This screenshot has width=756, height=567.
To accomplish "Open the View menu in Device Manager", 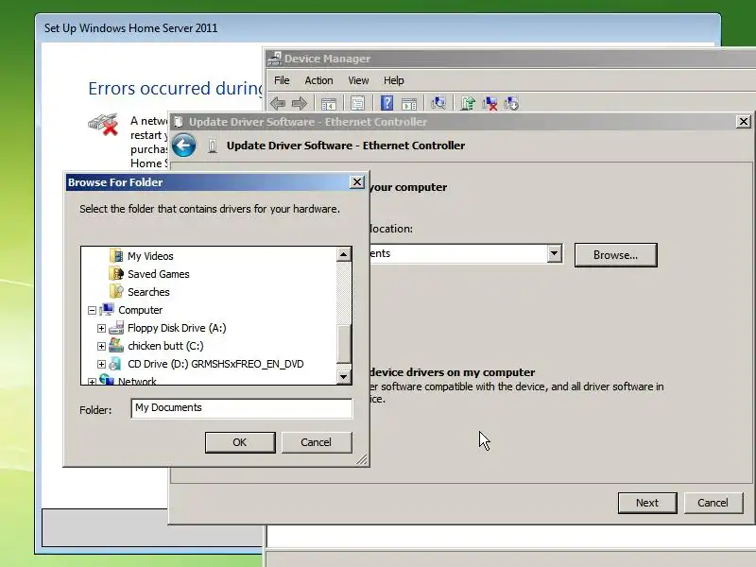I will (x=358, y=80).
